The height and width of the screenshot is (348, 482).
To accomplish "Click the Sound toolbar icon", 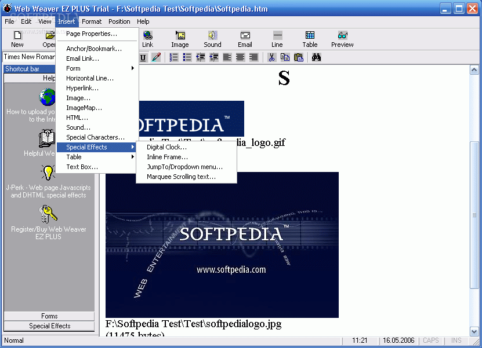I will coord(212,39).
